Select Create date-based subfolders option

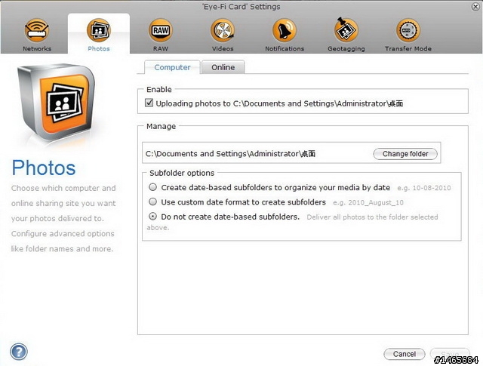tap(152, 187)
